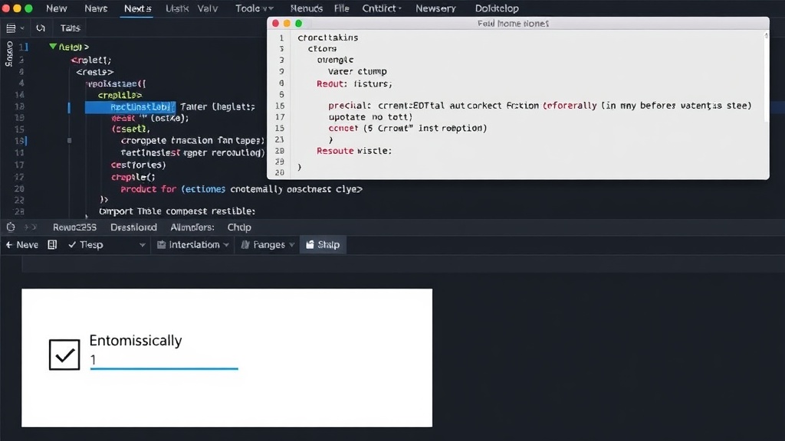Viewport: 785px width, 441px height.
Task: Collapse the green triangle at line 1
Action: click(x=53, y=47)
